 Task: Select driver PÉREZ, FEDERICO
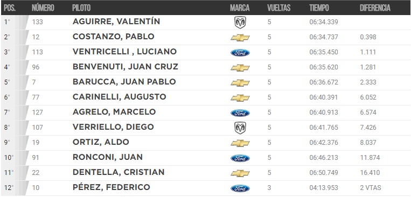111,187
